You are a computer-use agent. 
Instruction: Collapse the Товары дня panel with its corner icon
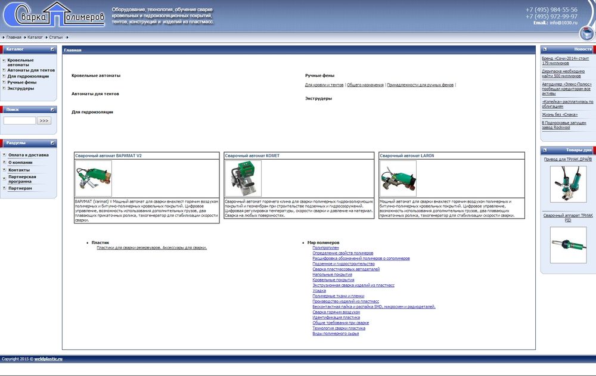(545, 150)
